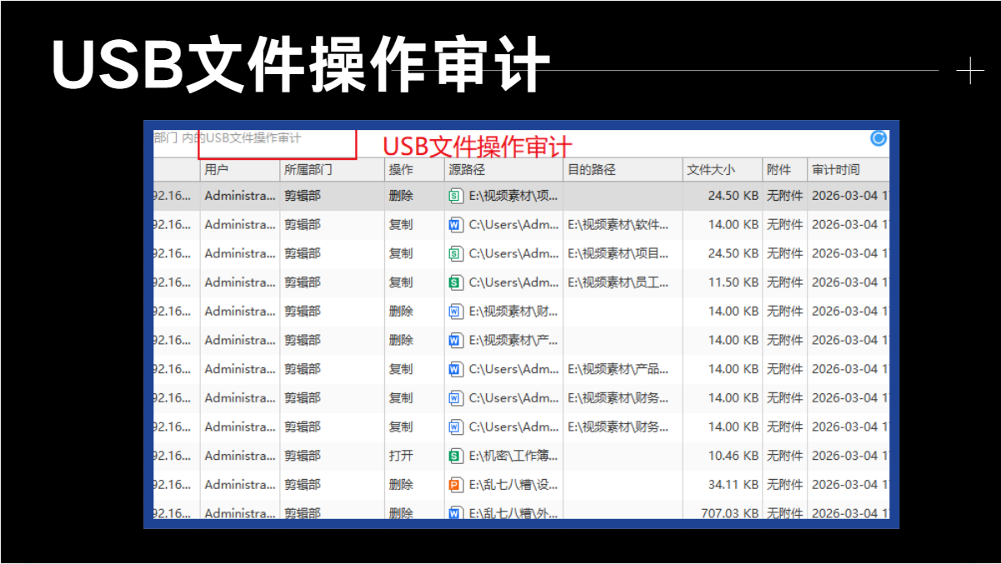Click the Word icon beside E:\视频素材\财 path
The image size is (1001, 564).
[x=455, y=312]
